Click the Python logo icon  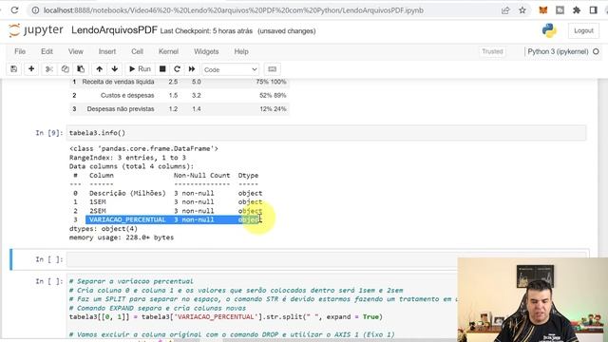[x=549, y=30]
